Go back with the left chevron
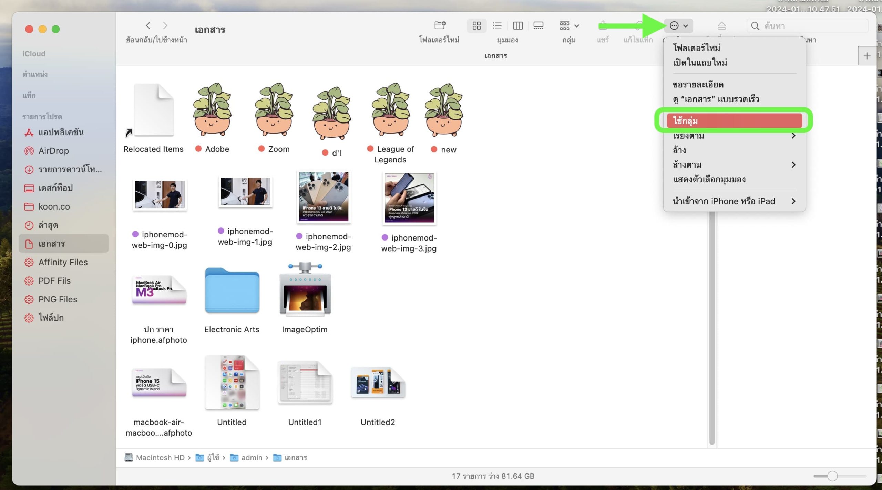Screen dimensions: 882x490 coord(148,26)
